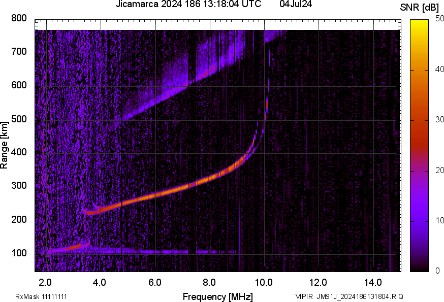
Task: Click frequency axis tick '8.0'
Action: pyautogui.click(x=209, y=283)
